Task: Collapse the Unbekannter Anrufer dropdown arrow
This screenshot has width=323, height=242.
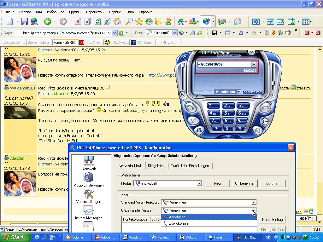Action: click(254, 210)
